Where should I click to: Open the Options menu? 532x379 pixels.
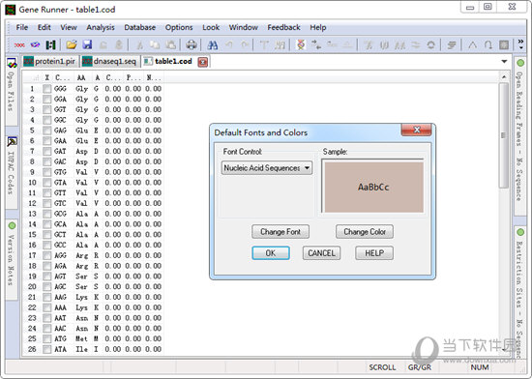point(179,27)
